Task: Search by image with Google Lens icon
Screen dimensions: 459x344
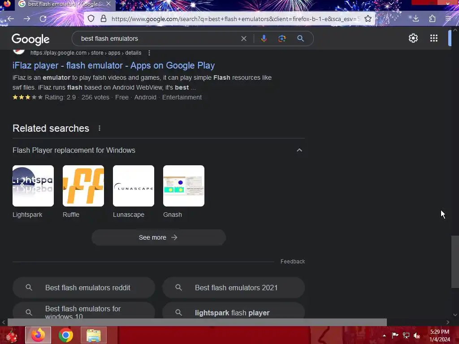Action: point(282,39)
